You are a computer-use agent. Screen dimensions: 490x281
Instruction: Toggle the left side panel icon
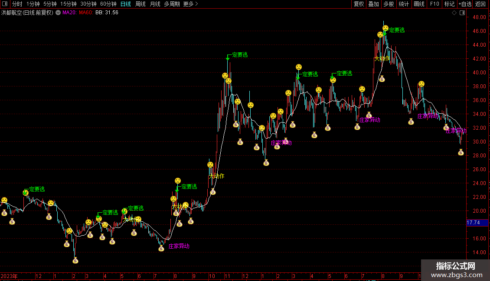coord(4,4)
